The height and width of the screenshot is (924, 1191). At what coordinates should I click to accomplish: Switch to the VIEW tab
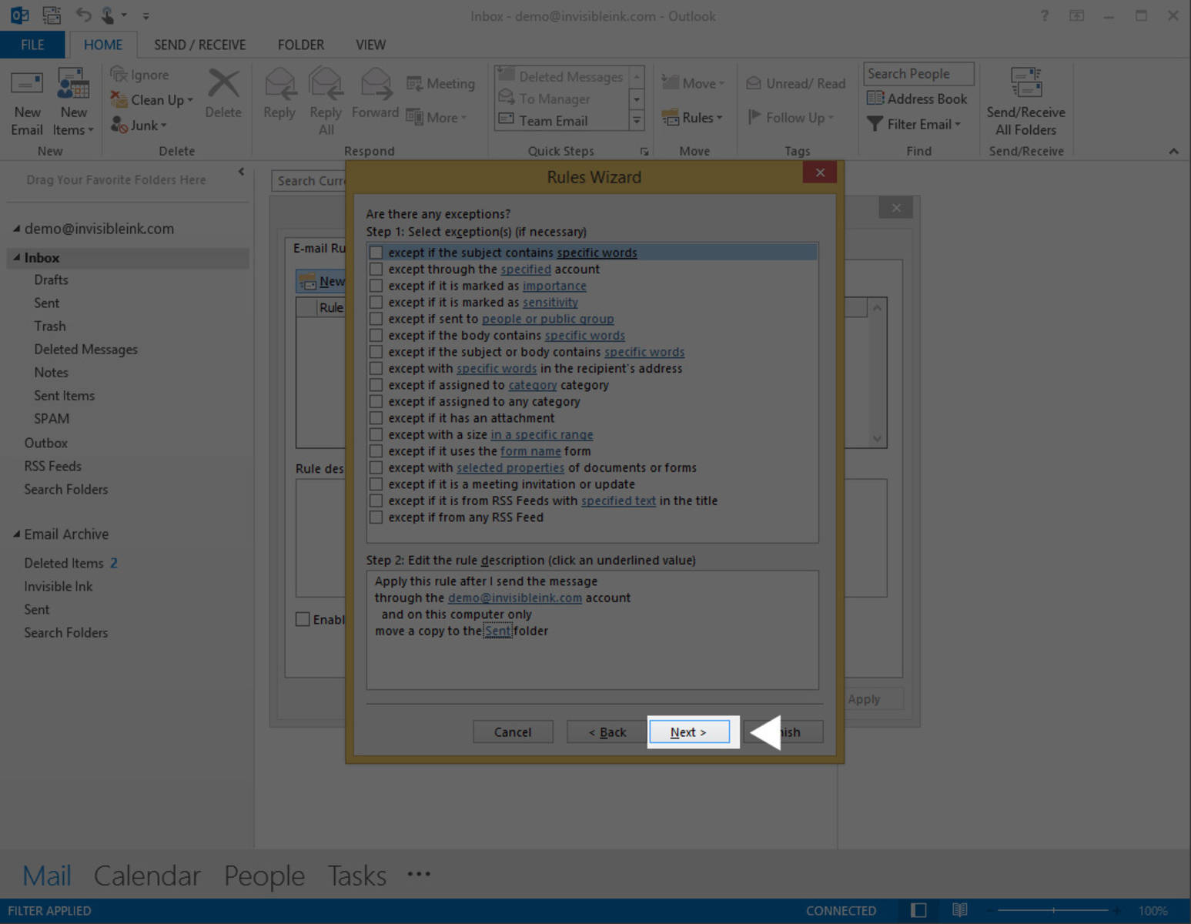pyautogui.click(x=370, y=45)
